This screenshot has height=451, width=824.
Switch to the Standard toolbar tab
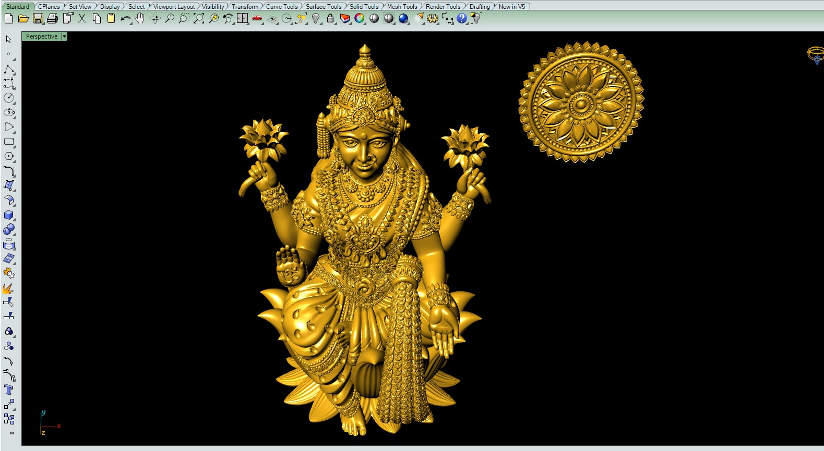[x=18, y=7]
